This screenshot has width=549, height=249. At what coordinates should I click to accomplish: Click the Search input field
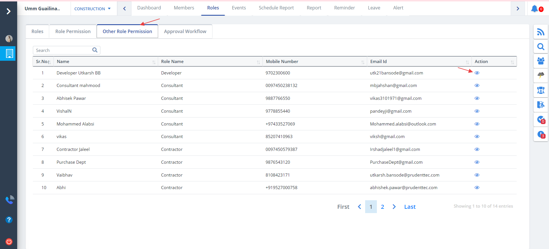coord(63,50)
